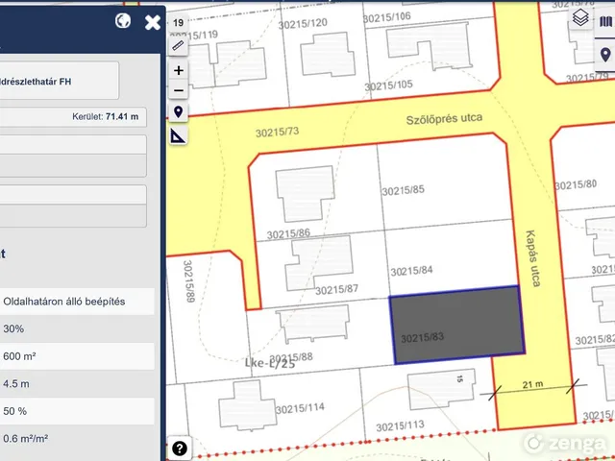This screenshot has height=461, width=615.
Task: Open the map layers panel
Action: click(x=579, y=18)
